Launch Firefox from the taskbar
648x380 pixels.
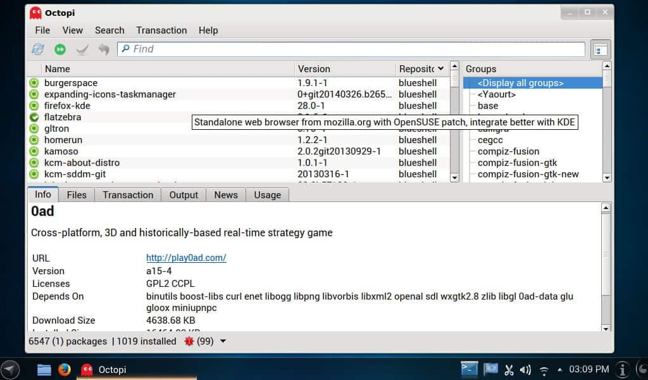point(64,369)
